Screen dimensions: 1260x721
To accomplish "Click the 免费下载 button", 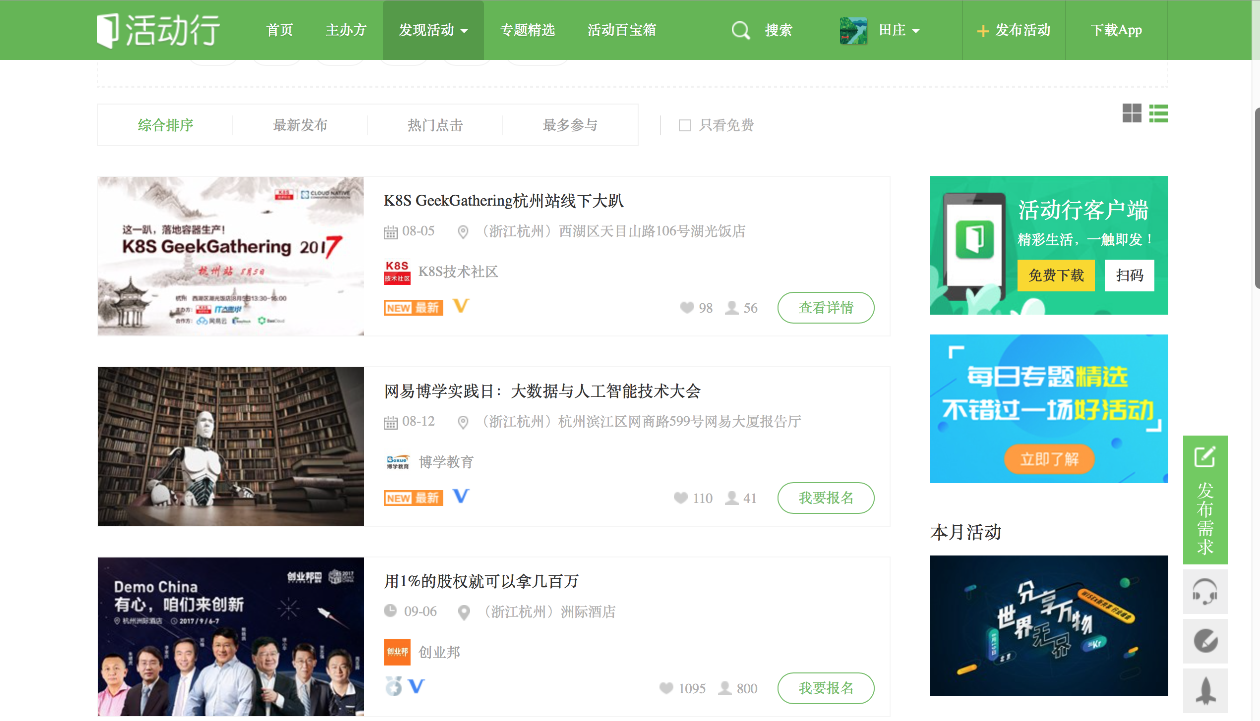I will pyautogui.click(x=1056, y=276).
